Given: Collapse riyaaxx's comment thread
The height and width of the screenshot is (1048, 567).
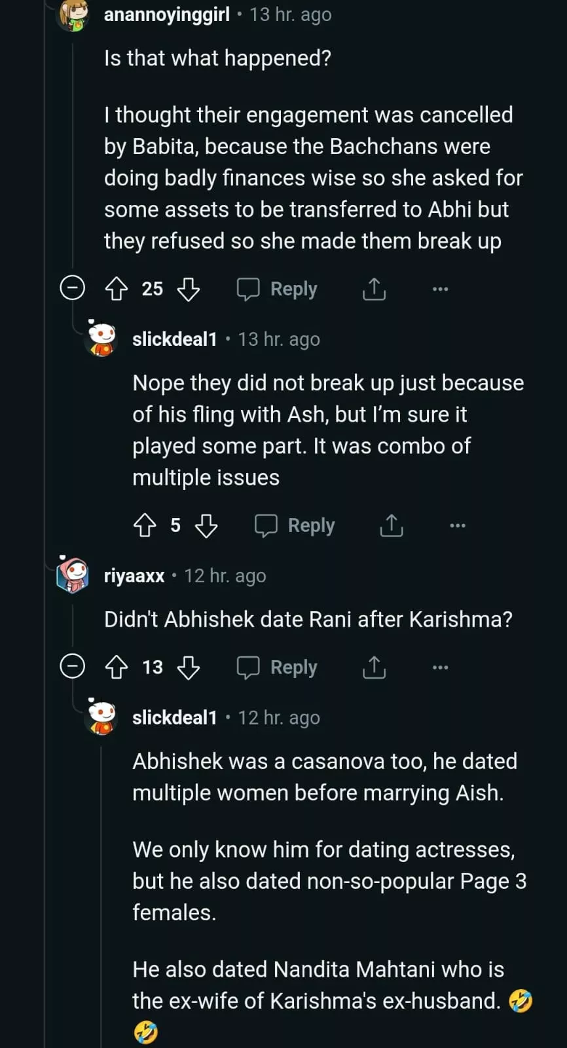Looking at the screenshot, I should click(73, 667).
